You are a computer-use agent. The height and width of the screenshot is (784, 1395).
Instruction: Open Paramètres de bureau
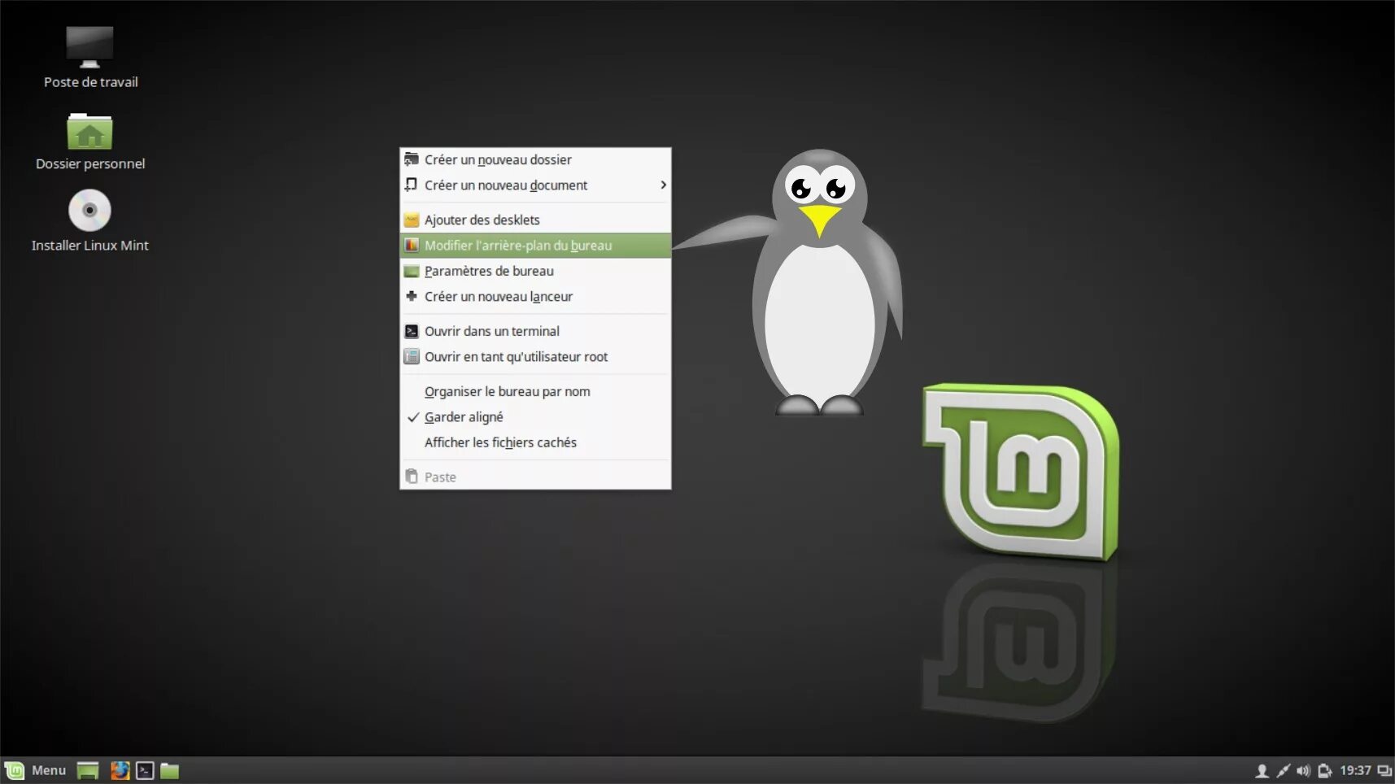pos(535,271)
